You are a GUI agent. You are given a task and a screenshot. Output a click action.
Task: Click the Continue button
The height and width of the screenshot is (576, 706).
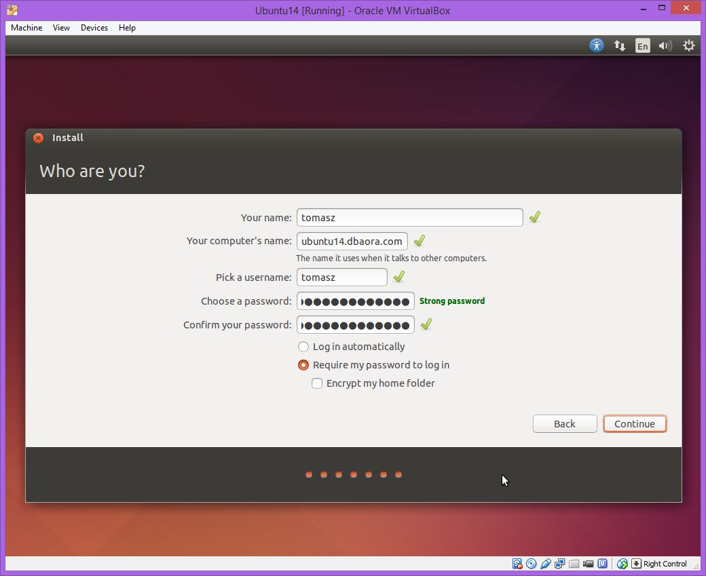(635, 424)
